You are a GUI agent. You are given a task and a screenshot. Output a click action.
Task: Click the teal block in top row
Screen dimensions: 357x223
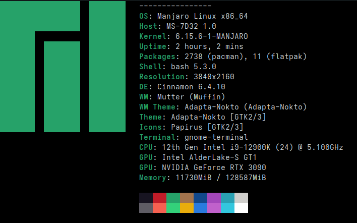(x=228, y=198)
